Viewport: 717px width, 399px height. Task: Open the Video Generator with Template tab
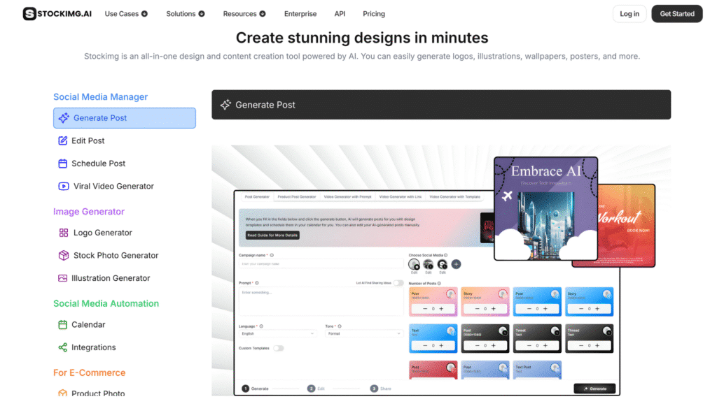tap(454, 197)
